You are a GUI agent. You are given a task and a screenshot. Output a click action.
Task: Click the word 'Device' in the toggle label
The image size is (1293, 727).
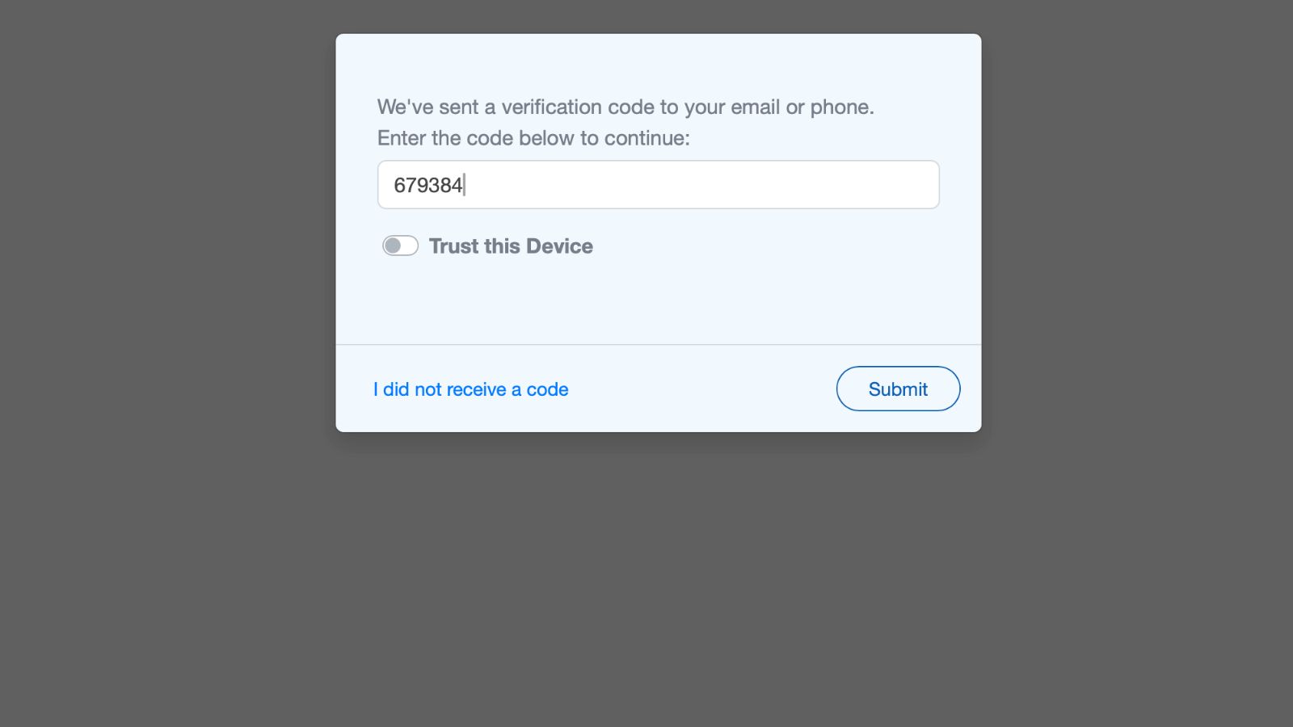(559, 246)
